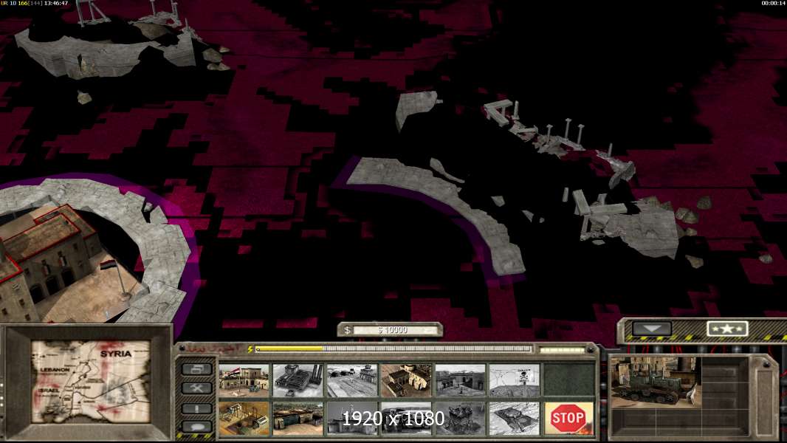The image size is (787, 443).
Task: Click the yellow lightning power icon
Action: [x=250, y=349]
